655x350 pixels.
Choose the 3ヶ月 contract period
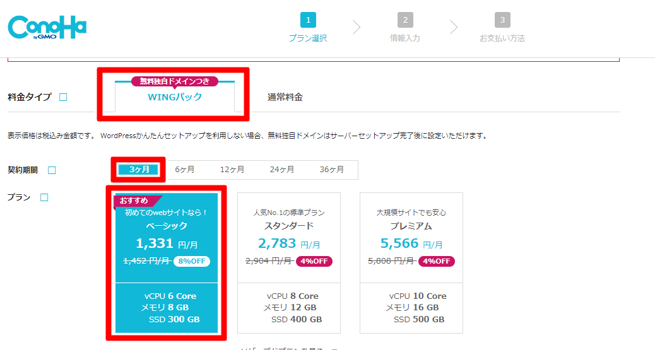point(139,170)
